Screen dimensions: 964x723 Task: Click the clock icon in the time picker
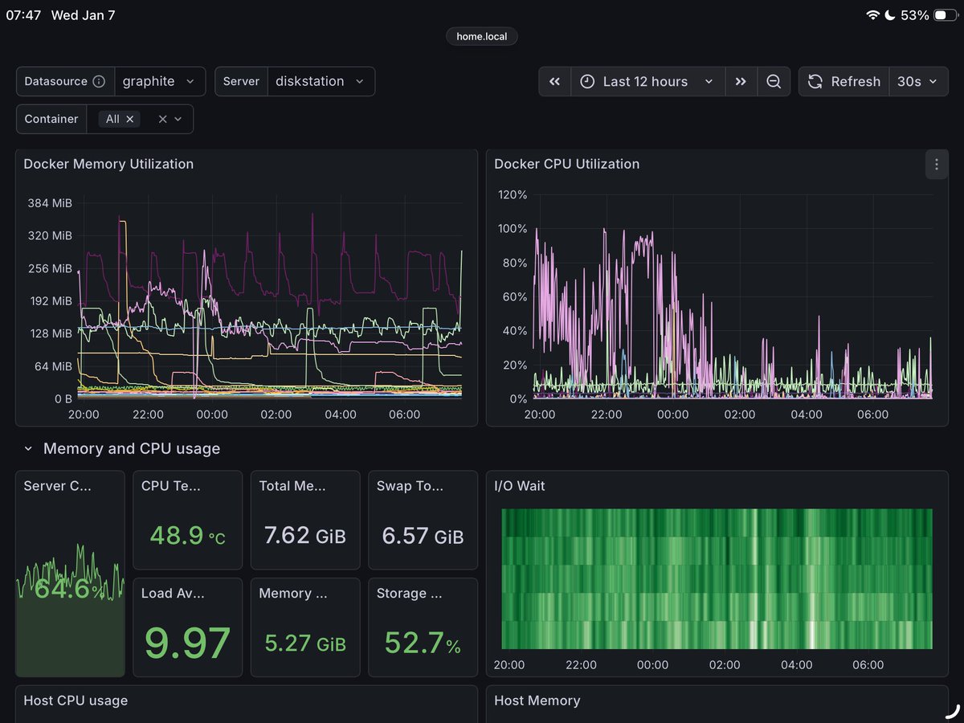(x=587, y=81)
